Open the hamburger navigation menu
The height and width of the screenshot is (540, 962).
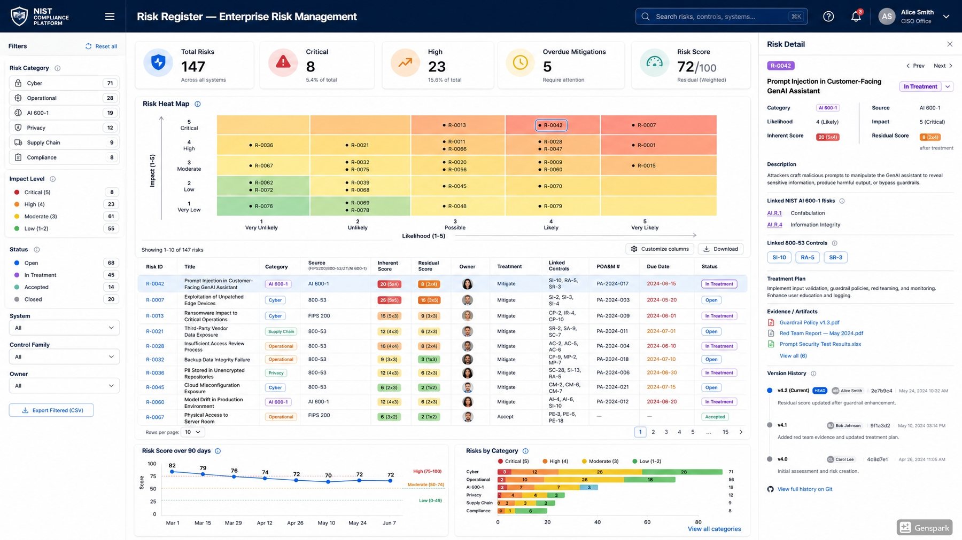pos(110,17)
